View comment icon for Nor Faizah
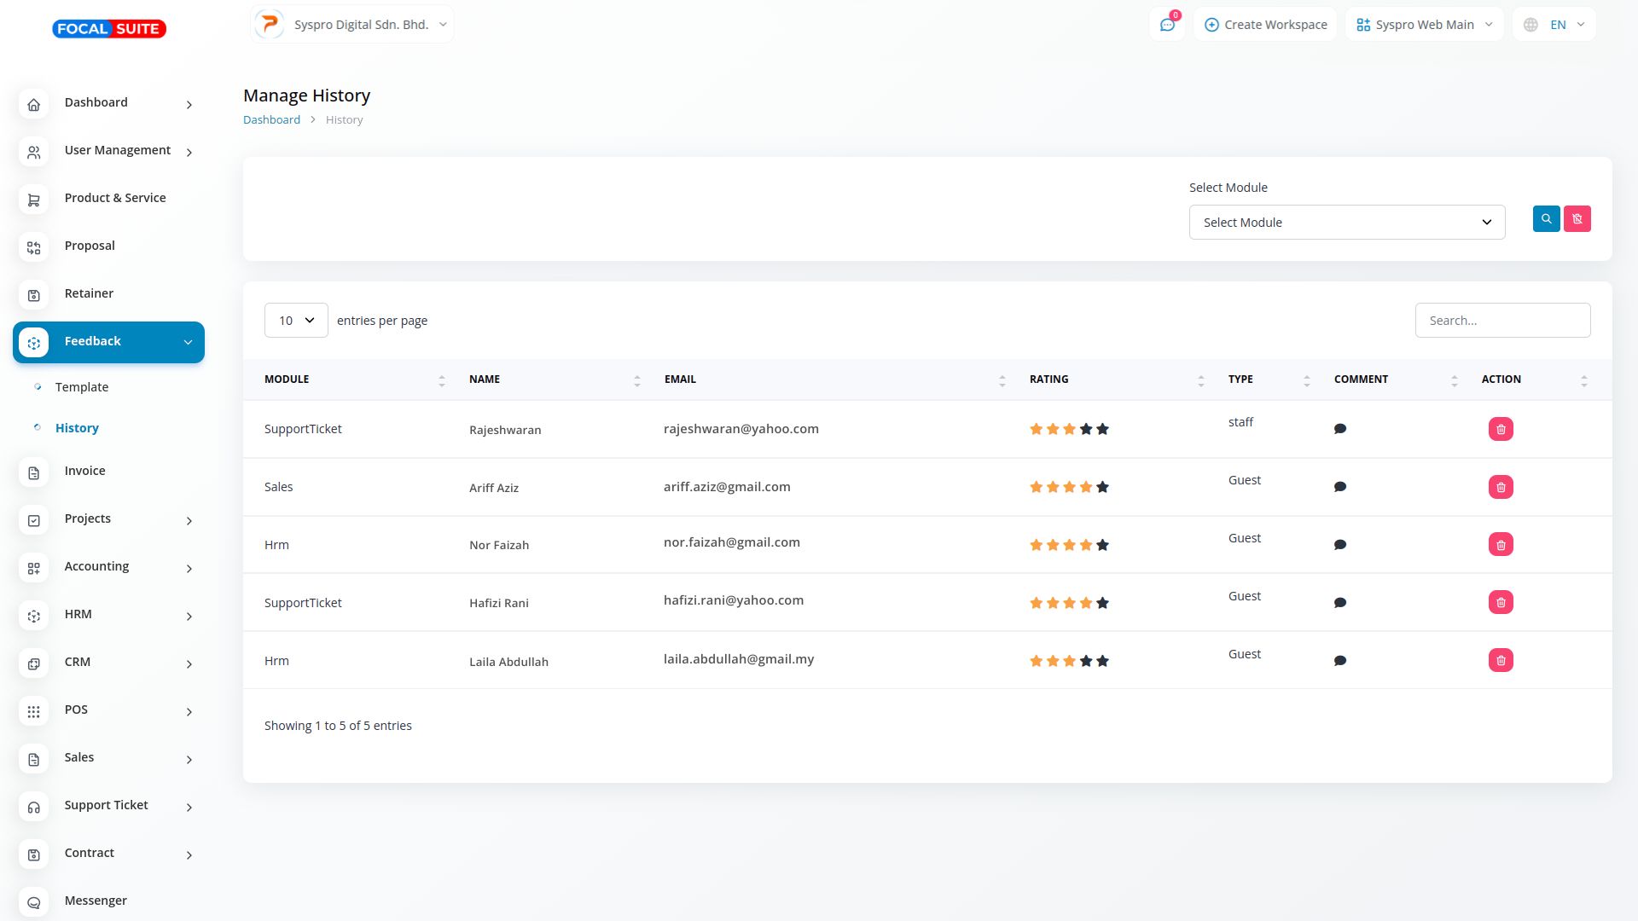 pyautogui.click(x=1339, y=545)
